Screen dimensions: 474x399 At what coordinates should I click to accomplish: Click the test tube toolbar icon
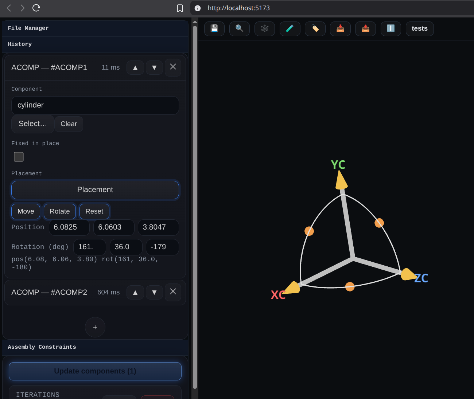tap(290, 28)
